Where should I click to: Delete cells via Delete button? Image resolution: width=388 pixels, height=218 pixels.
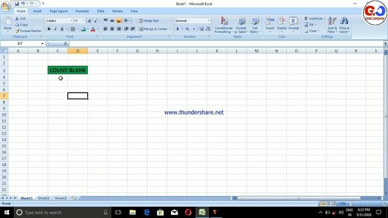click(x=281, y=24)
